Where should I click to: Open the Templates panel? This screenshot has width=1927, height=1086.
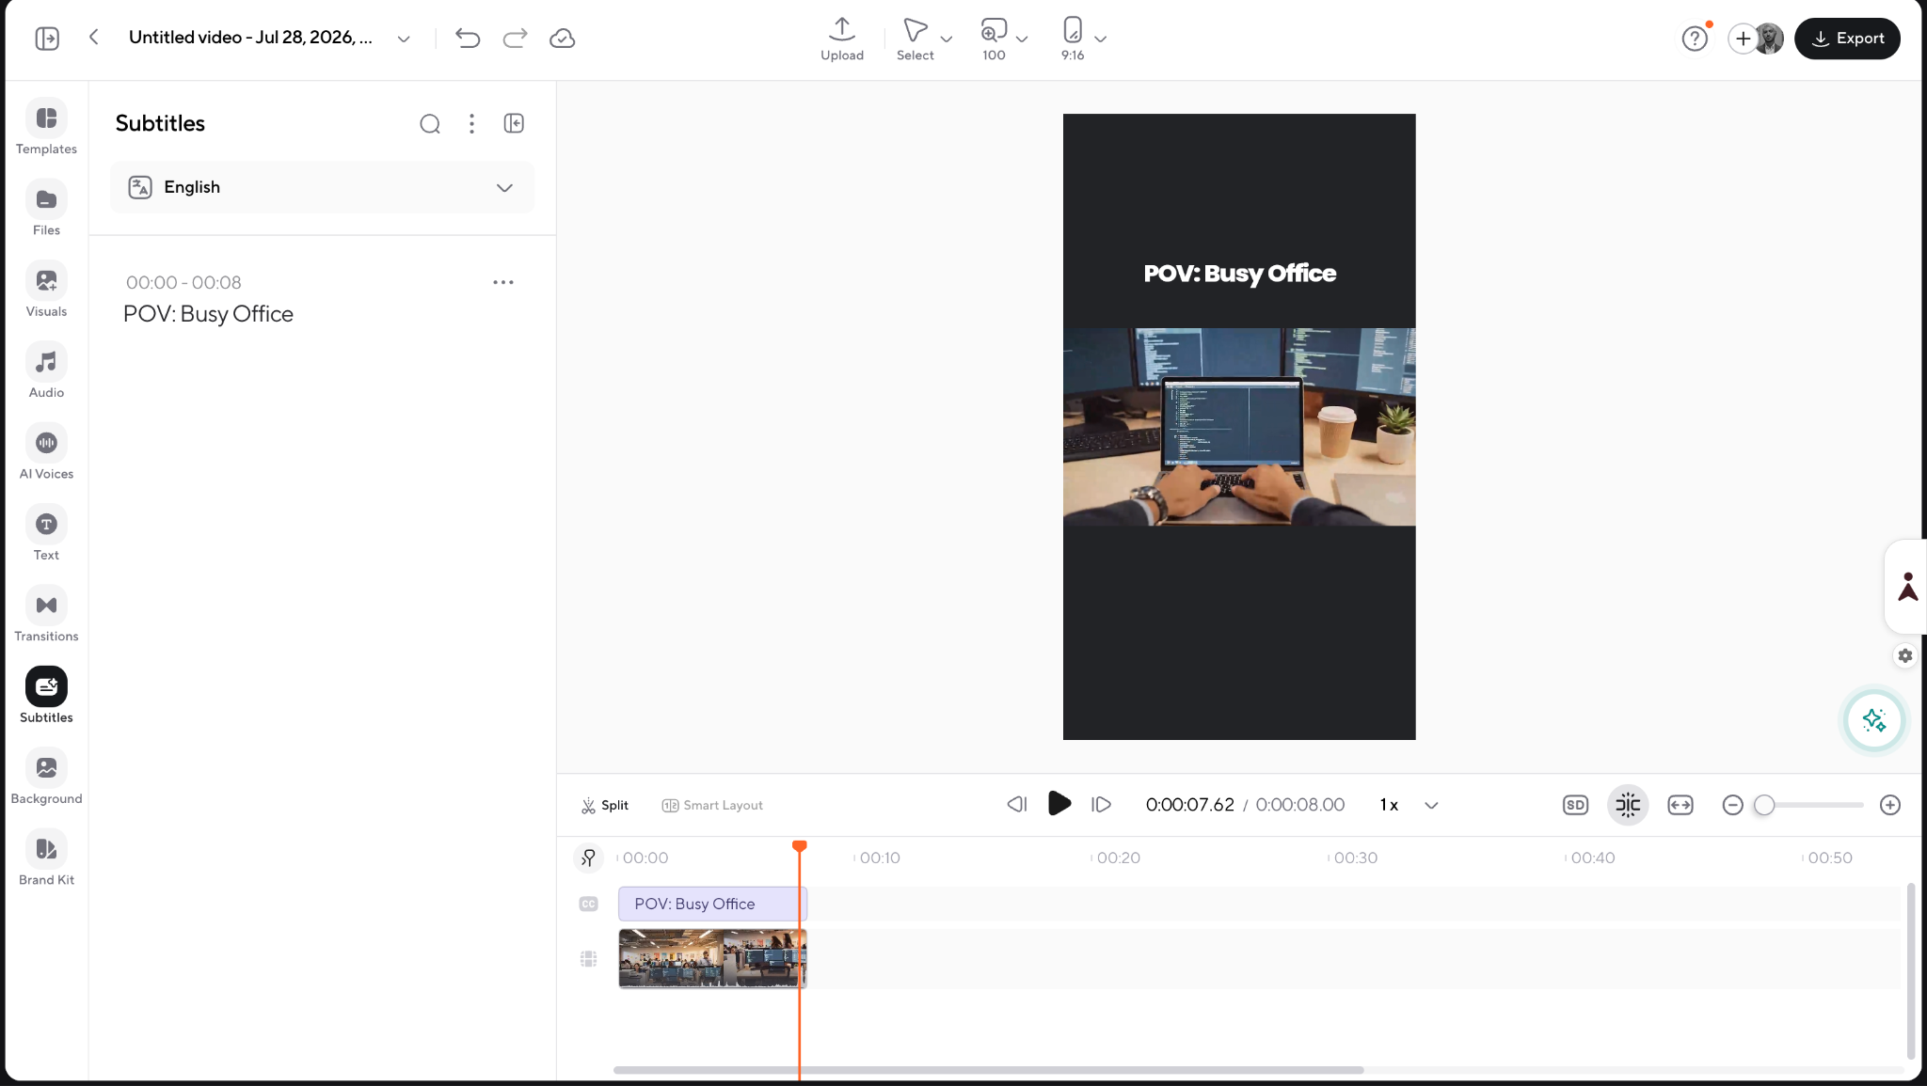pyautogui.click(x=46, y=127)
